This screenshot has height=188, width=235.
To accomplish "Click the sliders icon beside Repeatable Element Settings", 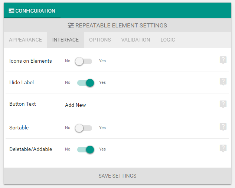I will coord(71,25).
